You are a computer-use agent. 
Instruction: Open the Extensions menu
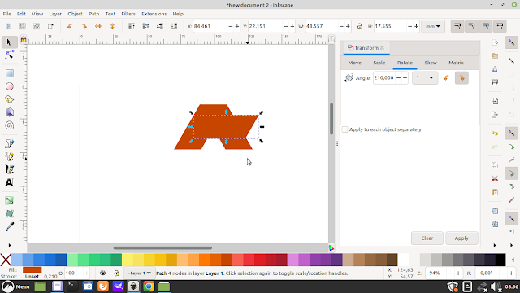(154, 14)
